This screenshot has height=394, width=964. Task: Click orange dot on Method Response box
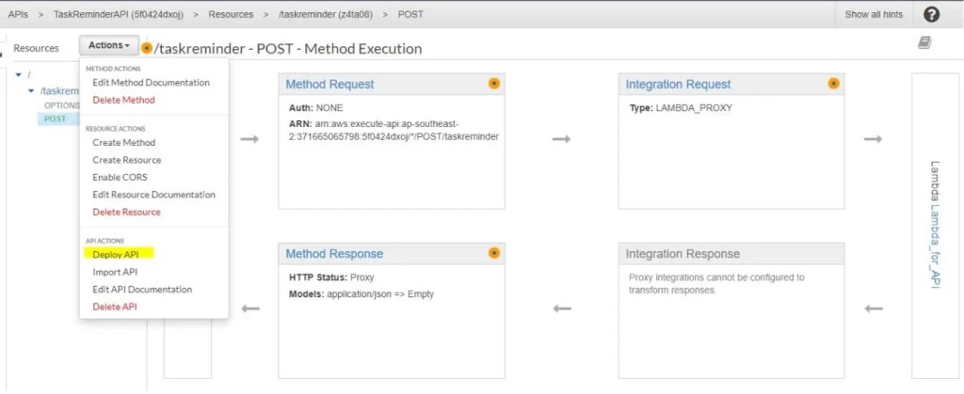click(494, 253)
